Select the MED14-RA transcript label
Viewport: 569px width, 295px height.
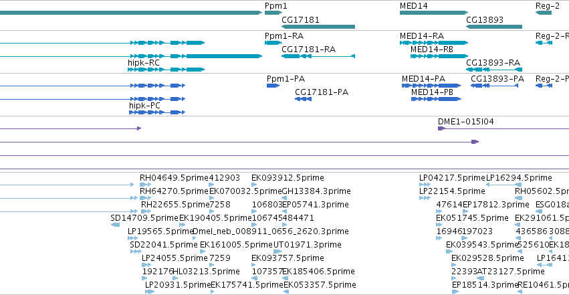[x=422, y=36]
